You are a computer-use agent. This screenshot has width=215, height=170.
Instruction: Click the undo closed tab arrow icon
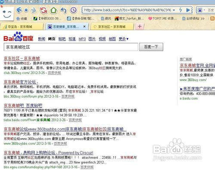[64, 10]
